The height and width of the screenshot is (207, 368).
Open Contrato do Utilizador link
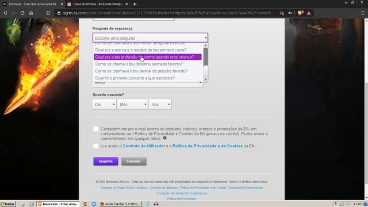tap(144, 145)
